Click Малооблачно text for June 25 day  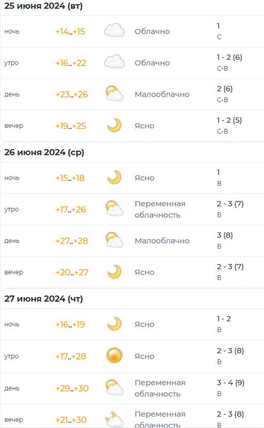coord(162,94)
